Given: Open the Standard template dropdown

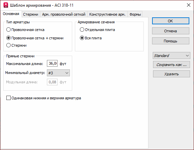Looking at the screenshot, I should click(x=171, y=56).
